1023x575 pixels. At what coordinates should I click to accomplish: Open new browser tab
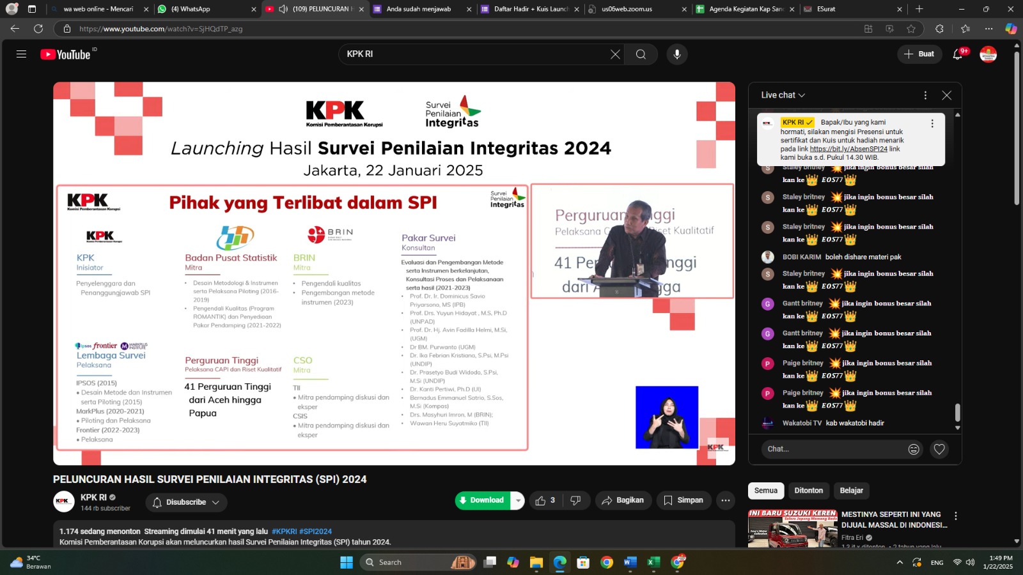click(919, 9)
